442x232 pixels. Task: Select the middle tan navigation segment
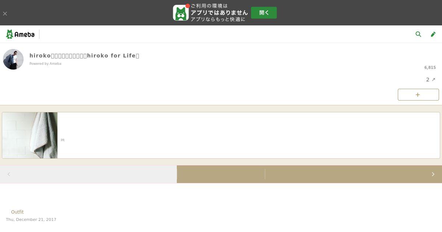221,174
